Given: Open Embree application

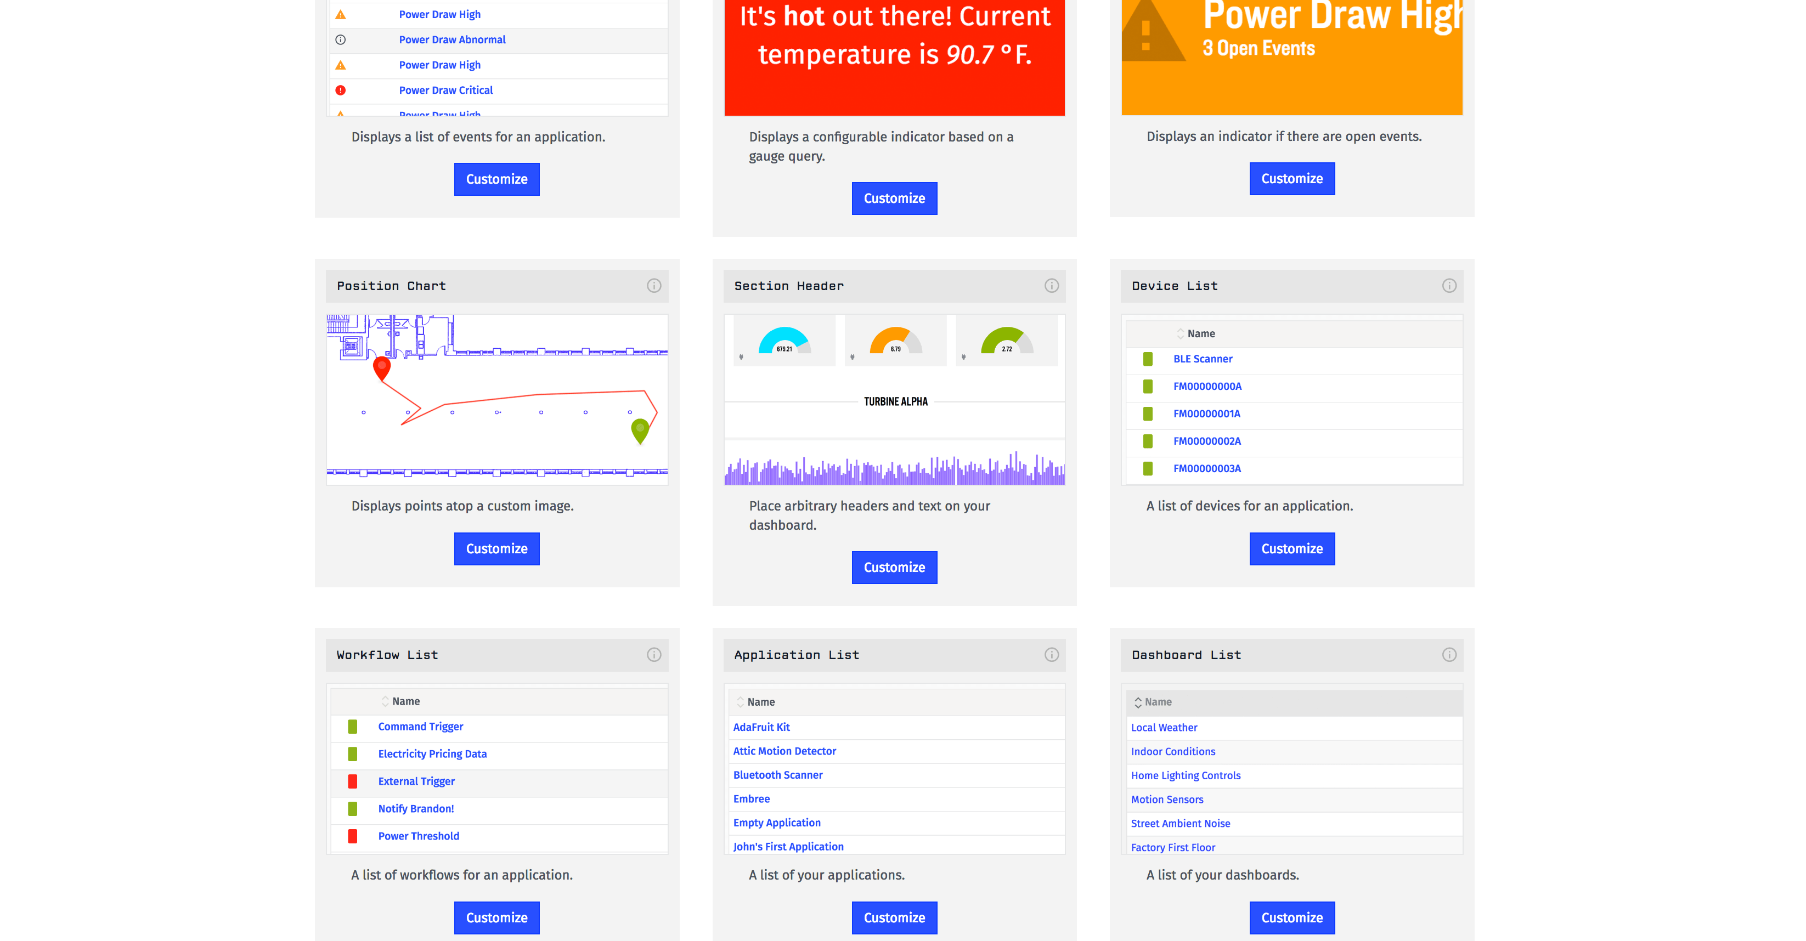Looking at the screenshot, I should pos(752,799).
